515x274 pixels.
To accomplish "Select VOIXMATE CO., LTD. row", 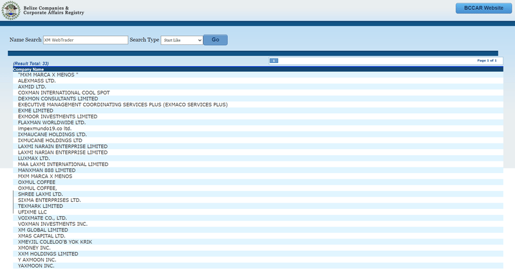I will (258, 218).
